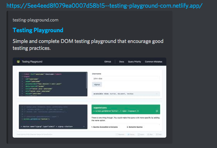Open the testing-playground netlify.app URL link

(x=104, y=6)
